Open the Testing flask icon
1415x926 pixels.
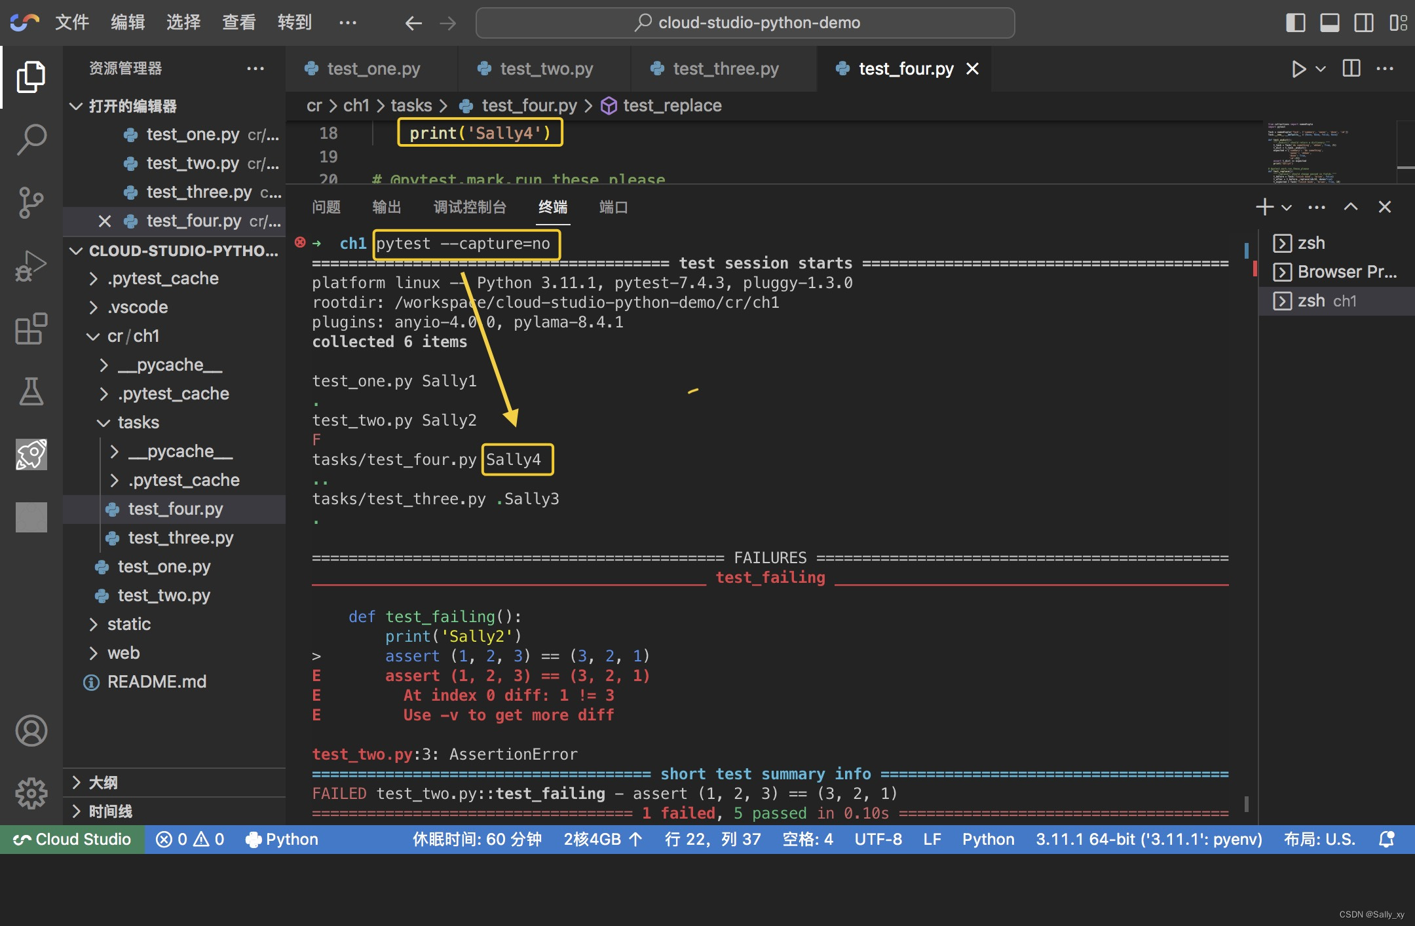click(x=31, y=391)
